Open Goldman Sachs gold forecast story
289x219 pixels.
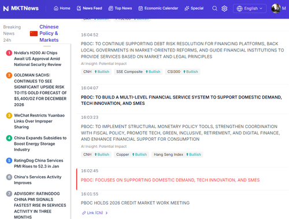coord(40,90)
